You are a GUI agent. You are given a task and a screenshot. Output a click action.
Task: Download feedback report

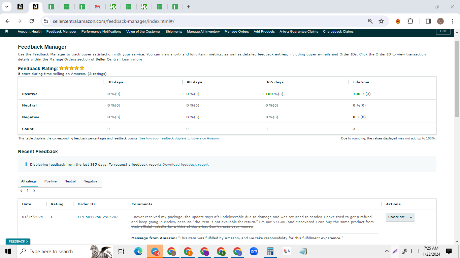click(x=186, y=165)
